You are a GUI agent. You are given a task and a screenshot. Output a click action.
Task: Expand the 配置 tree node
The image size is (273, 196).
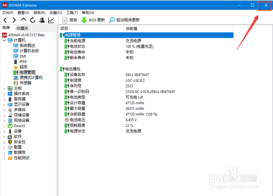(x=4, y=148)
